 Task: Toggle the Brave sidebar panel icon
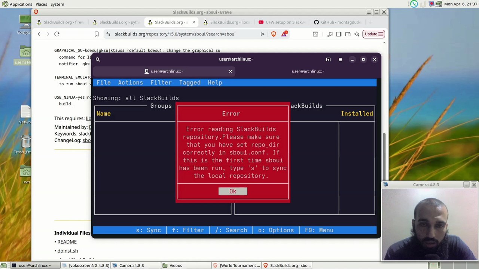[339, 34]
